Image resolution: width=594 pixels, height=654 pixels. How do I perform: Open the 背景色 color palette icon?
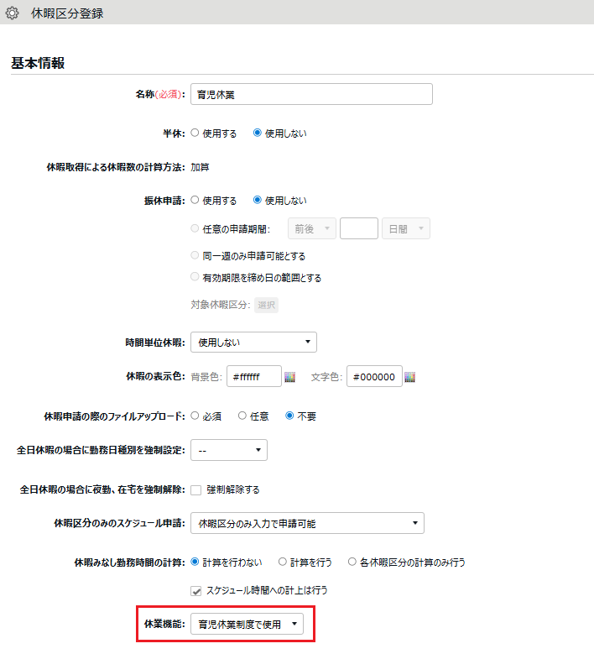point(290,377)
